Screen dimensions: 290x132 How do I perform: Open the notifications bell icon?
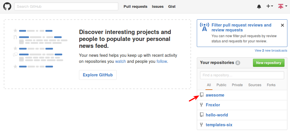pyautogui.click(x=259, y=7)
